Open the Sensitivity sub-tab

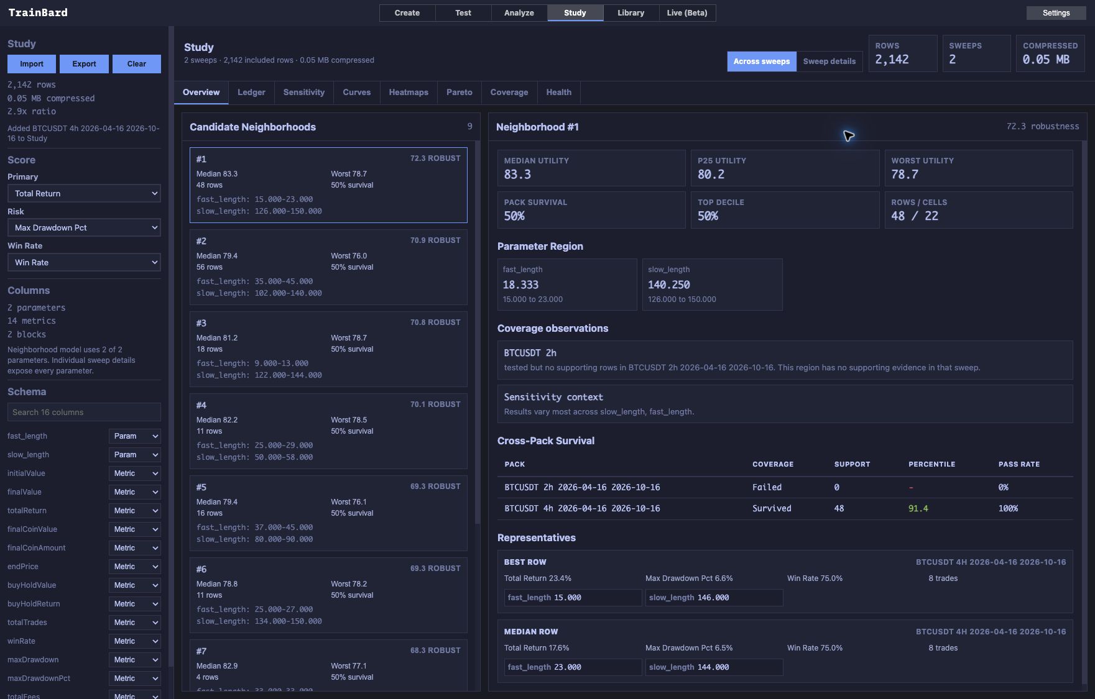pyautogui.click(x=304, y=93)
